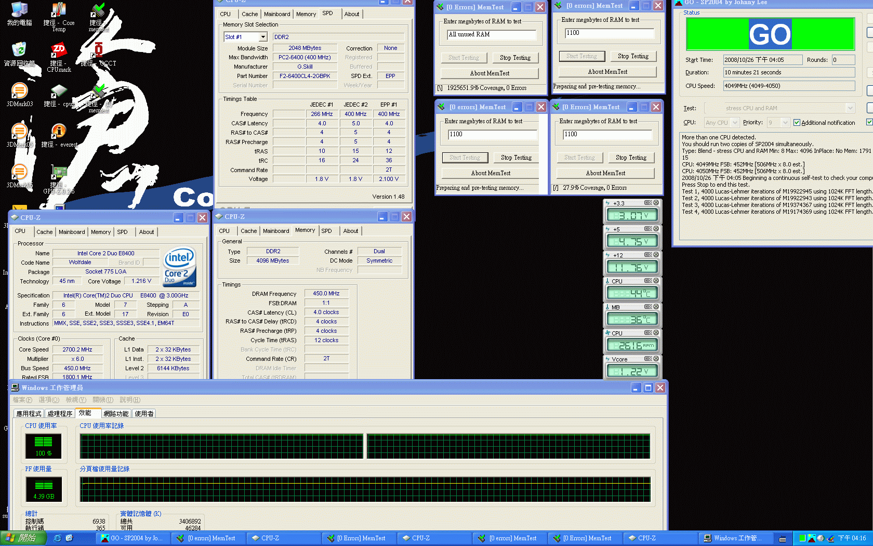This screenshot has width=873, height=546.
Task: Open the 檢視(V) menu in Task Manager
Action: coord(76,400)
